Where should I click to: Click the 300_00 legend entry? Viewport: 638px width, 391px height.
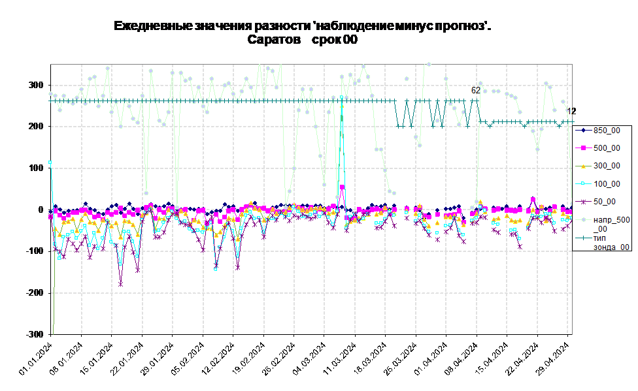[x=598, y=166]
